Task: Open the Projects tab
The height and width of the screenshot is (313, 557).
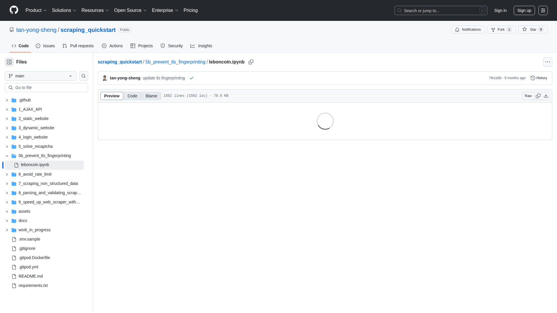Action: pos(142,46)
